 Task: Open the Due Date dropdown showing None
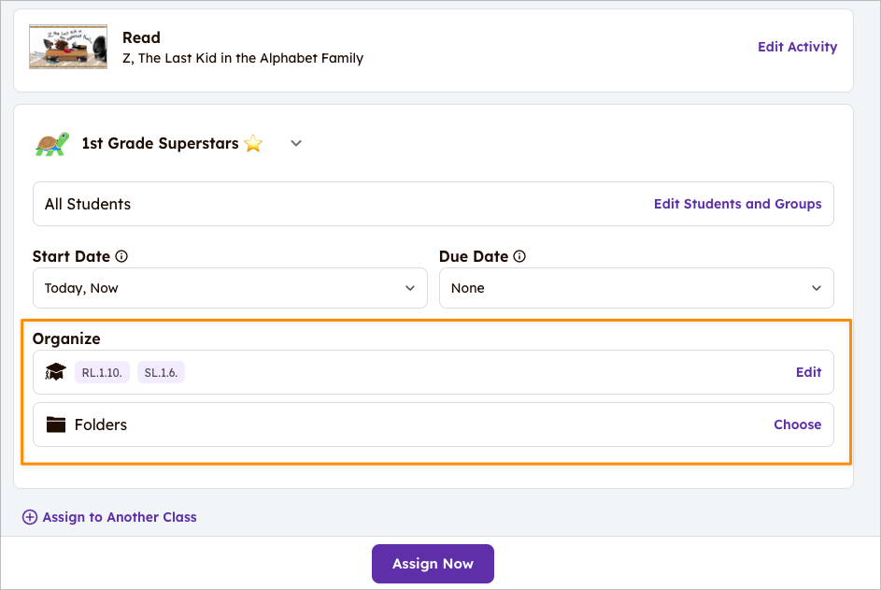[636, 288]
